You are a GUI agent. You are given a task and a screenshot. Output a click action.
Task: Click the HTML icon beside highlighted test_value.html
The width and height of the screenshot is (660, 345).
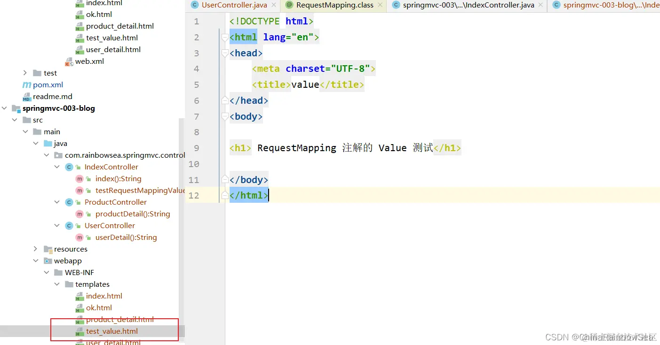(x=80, y=331)
